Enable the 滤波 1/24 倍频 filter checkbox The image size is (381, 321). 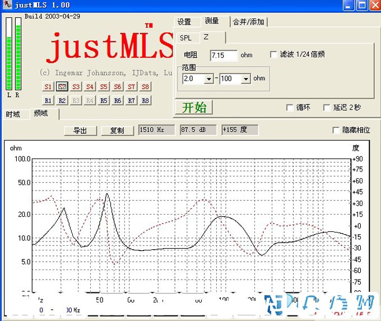click(x=273, y=54)
